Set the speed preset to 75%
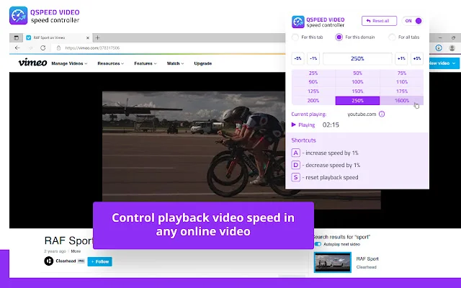 [x=402, y=73]
